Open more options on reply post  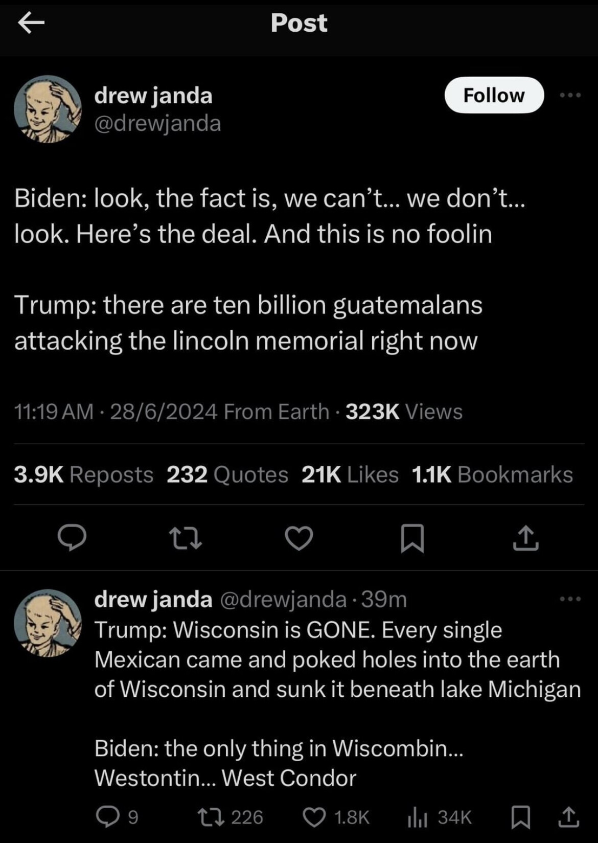(x=570, y=599)
